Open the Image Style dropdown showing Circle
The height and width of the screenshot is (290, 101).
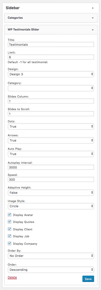(x=51, y=206)
